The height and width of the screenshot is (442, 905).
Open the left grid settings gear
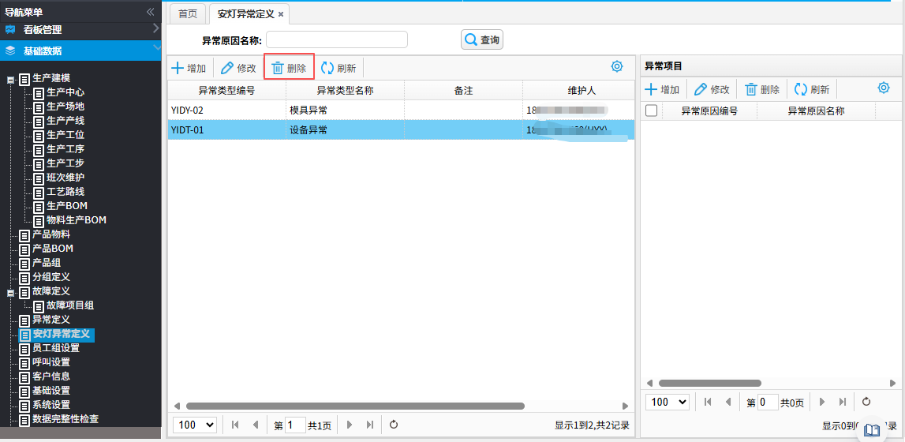[617, 67]
